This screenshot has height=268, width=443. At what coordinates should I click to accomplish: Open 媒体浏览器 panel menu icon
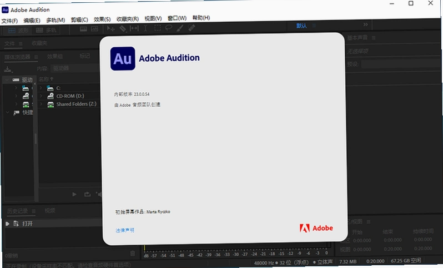point(36,57)
